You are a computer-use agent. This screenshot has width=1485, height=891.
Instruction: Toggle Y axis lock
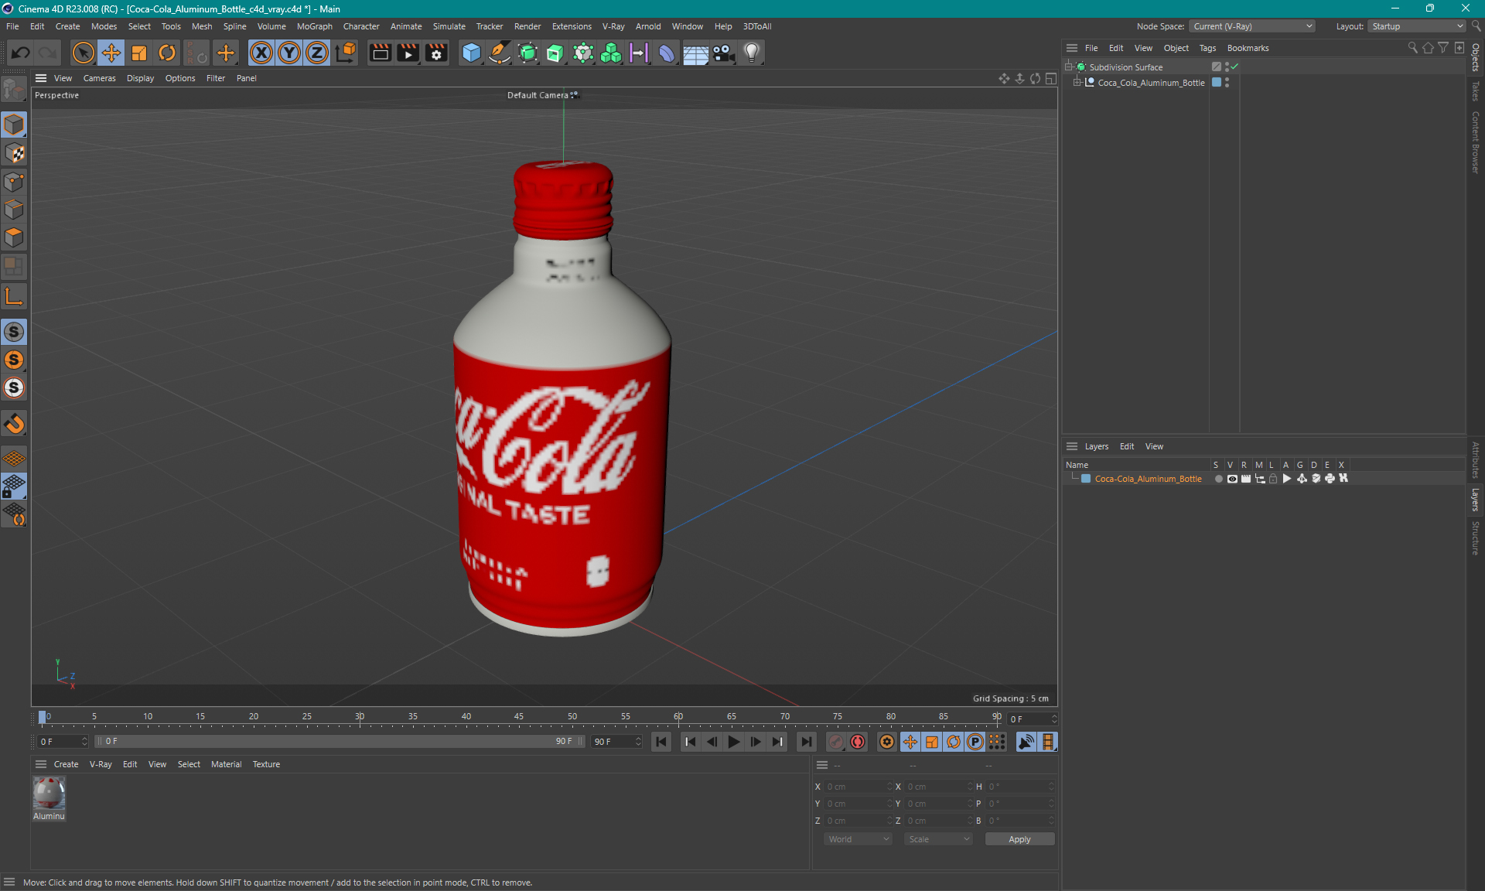click(289, 53)
